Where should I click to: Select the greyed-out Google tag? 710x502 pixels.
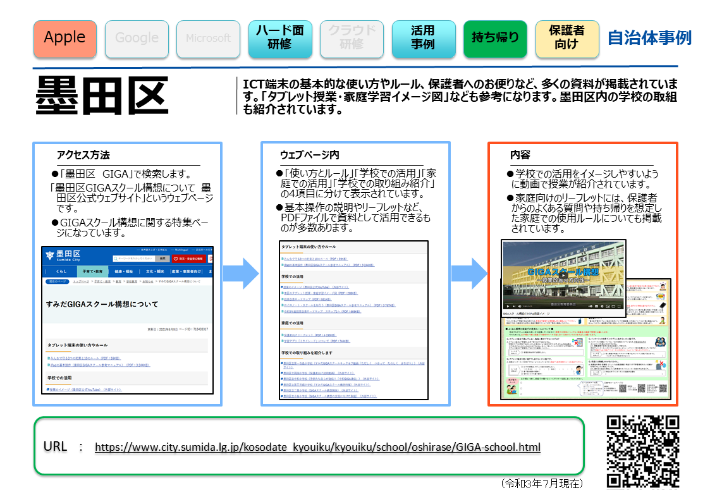[137, 39]
